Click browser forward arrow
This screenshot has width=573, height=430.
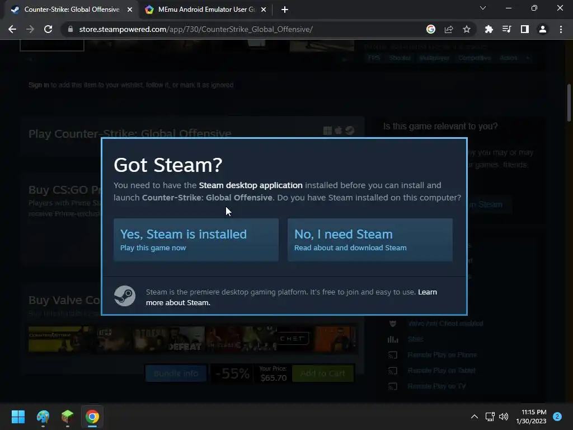tap(30, 29)
